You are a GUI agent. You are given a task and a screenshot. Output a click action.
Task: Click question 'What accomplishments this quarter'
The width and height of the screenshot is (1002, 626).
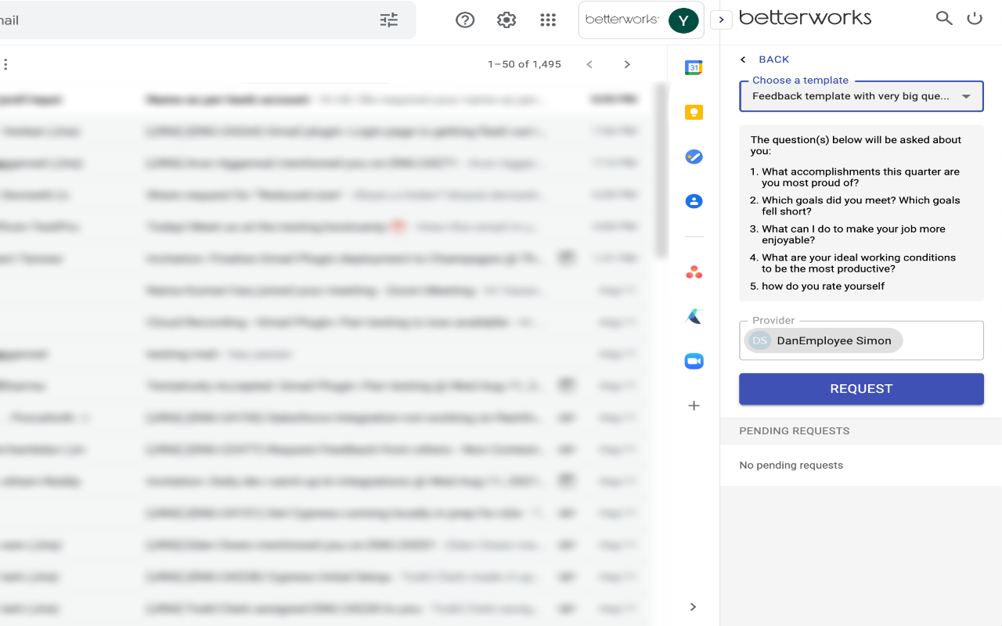pyautogui.click(x=860, y=177)
